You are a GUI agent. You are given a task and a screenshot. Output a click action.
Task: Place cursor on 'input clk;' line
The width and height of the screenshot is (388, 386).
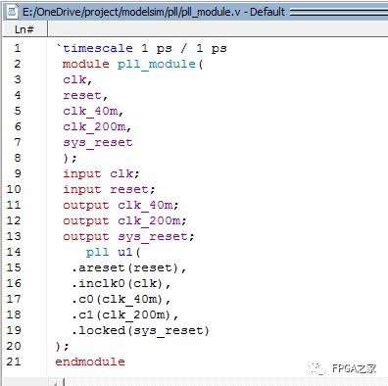pos(101,173)
